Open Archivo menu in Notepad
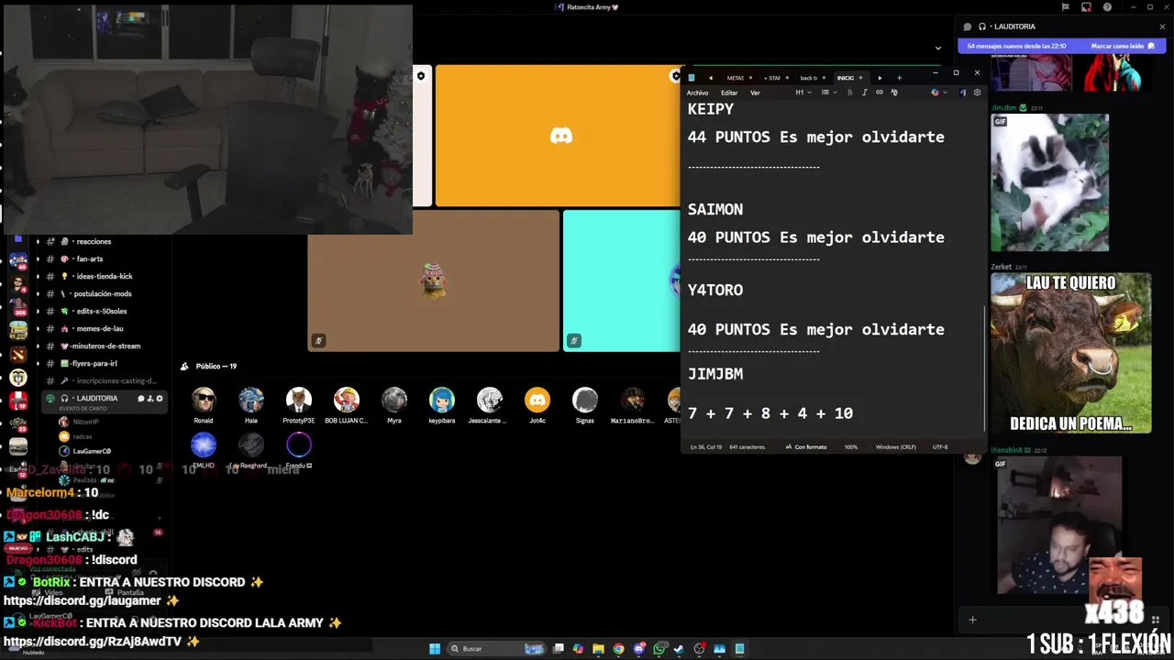 697,93
